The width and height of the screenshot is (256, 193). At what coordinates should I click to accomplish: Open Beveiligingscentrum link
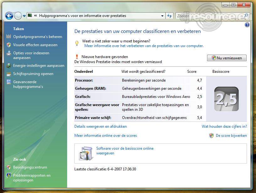(30, 167)
